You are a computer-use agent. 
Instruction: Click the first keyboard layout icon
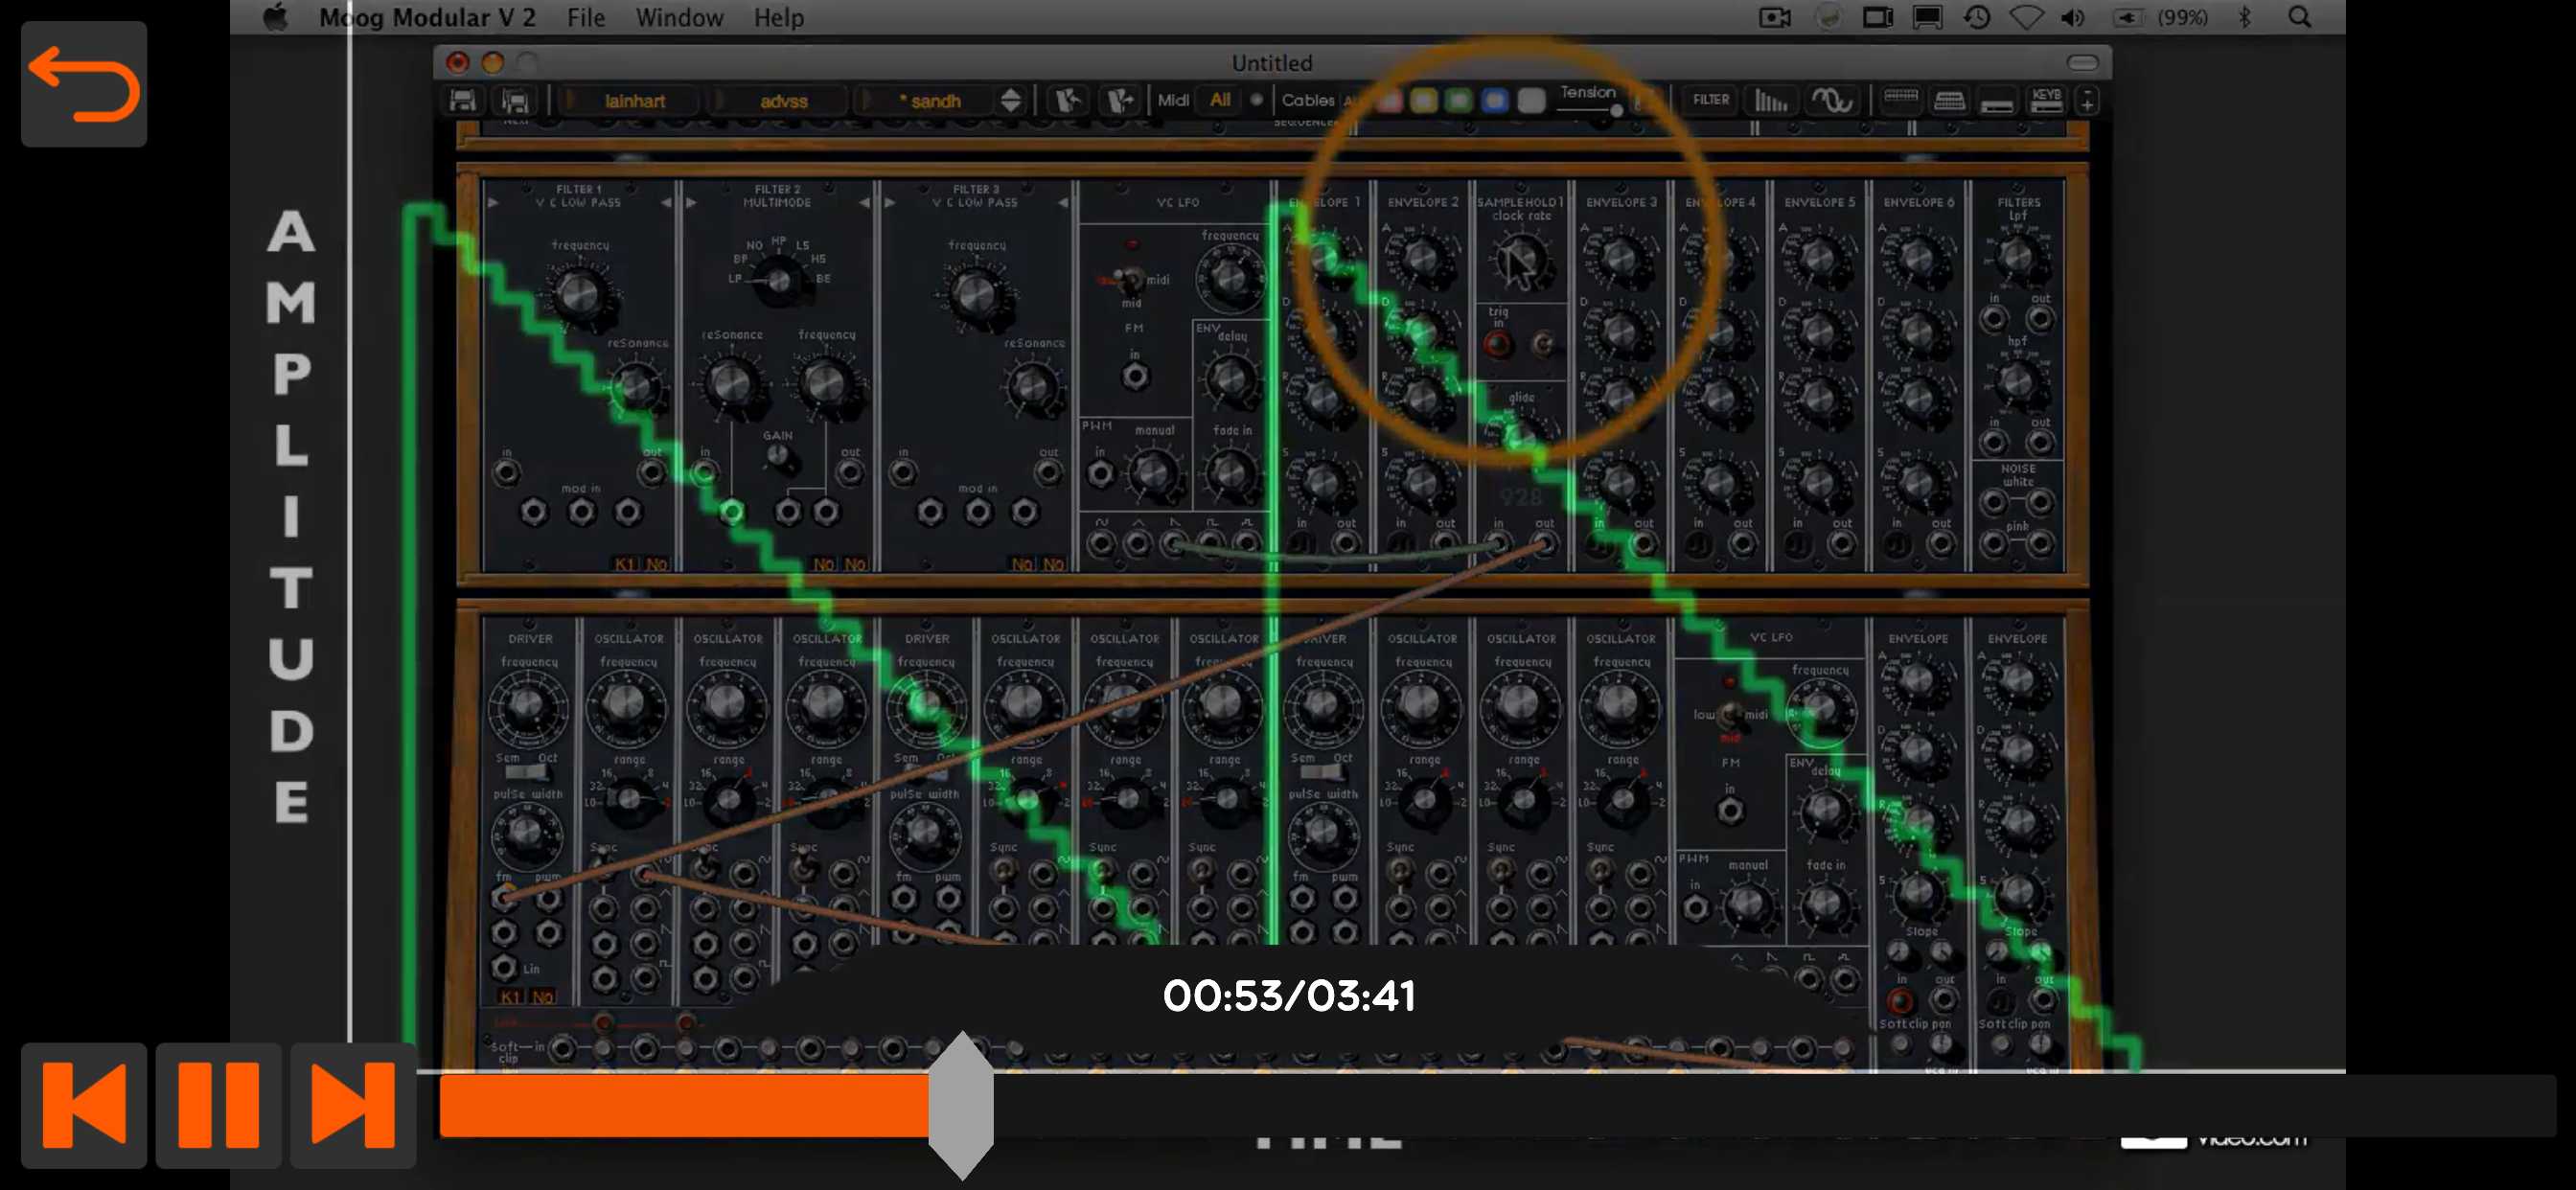point(1901,99)
